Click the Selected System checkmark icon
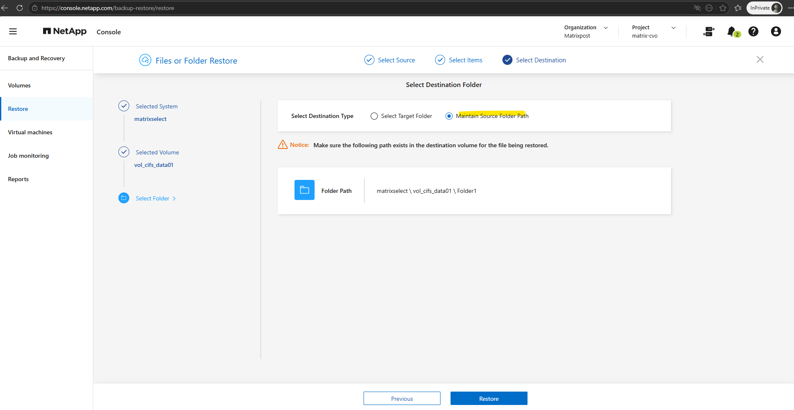Image resolution: width=794 pixels, height=410 pixels. pyautogui.click(x=124, y=106)
